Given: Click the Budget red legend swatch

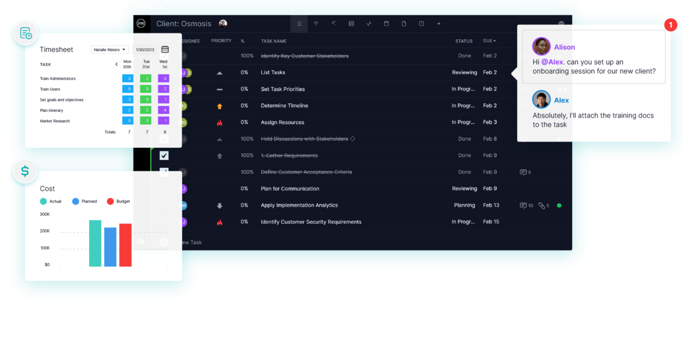Looking at the screenshot, I should click(110, 201).
